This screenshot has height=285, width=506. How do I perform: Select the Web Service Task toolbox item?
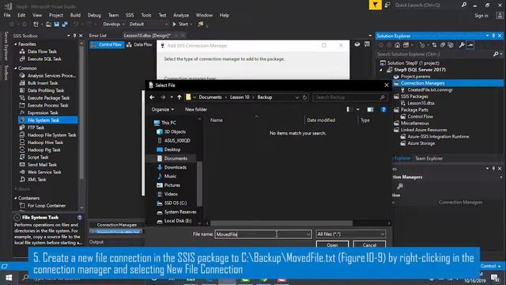[x=44, y=173]
